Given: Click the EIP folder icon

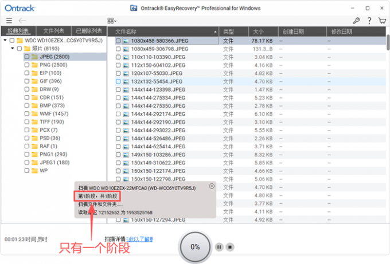Looking at the screenshot, I should [x=35, y=73].
